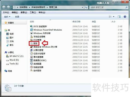Refresh the folder with the refresh button
This screenshot has height=97, width=130.
click(x=86, y=8)
